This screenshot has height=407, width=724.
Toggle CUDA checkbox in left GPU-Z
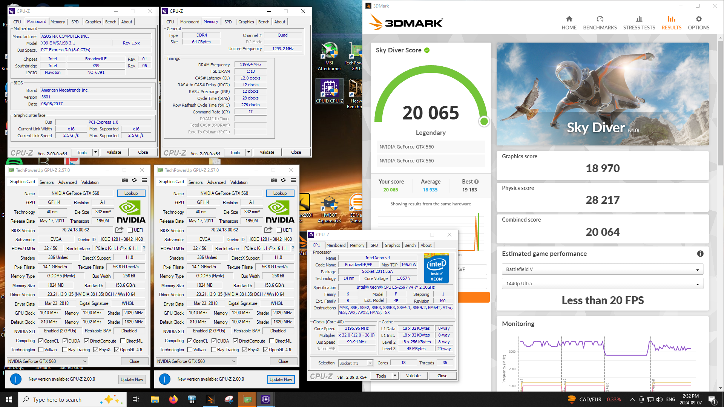[65, 341]
